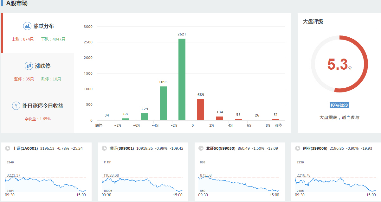Open the 北证50(899050) index link
The height and width of the screenshot is (202, 381).
(221, 148)
